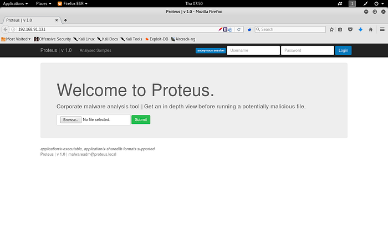Focus the Username input field

pyautogui.click(x=253, y=50)
